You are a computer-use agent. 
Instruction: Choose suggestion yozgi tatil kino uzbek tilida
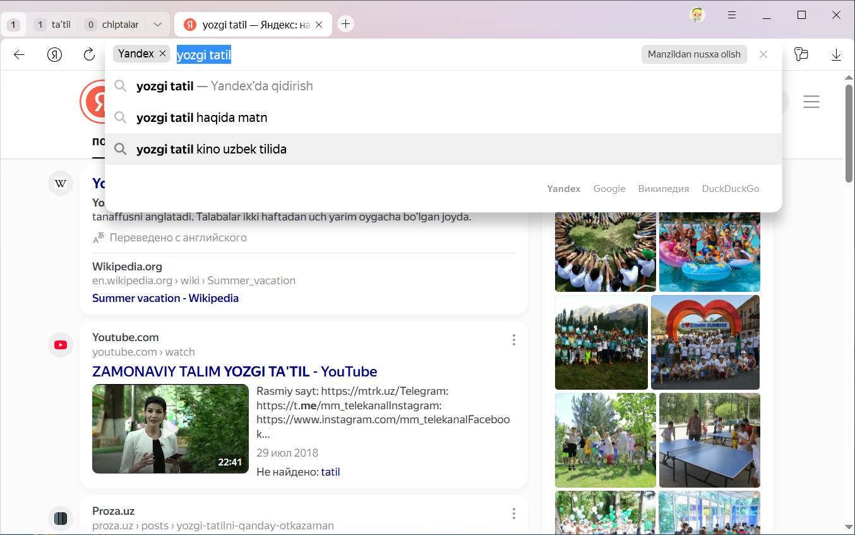point(211,150)
